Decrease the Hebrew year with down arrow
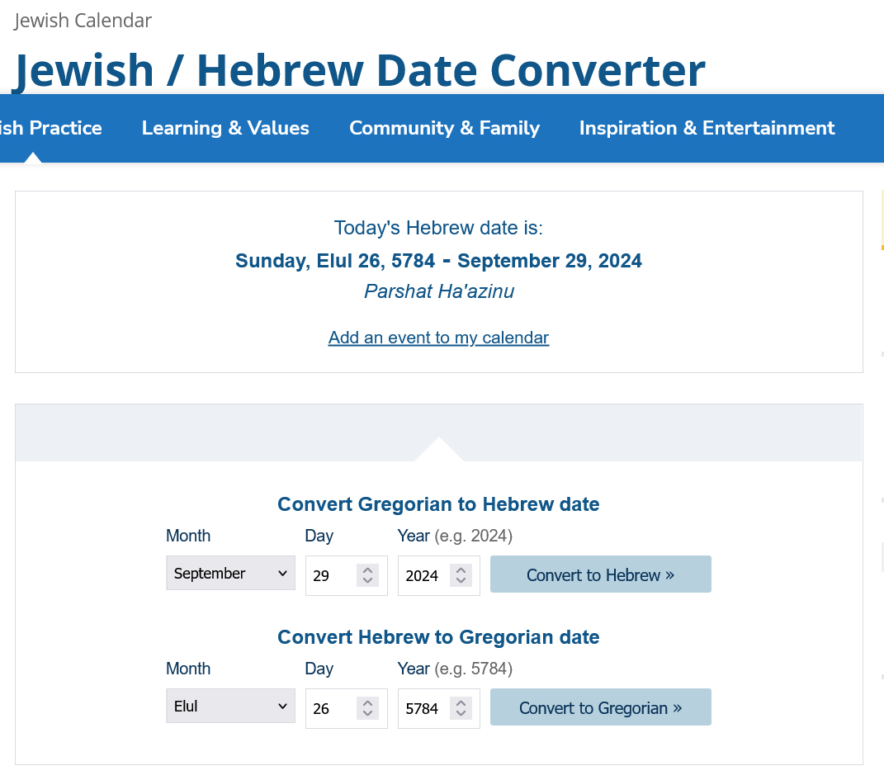The image size is (884, 780). pos(461,714)
